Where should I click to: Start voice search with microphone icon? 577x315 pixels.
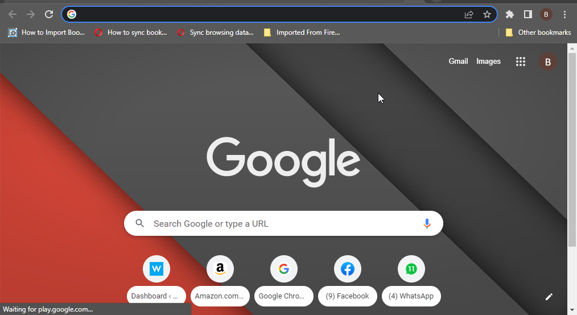427,223
